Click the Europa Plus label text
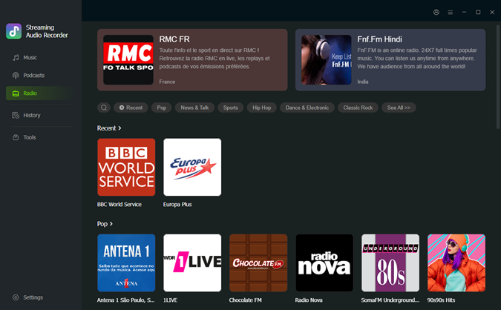 coord(177,205)
